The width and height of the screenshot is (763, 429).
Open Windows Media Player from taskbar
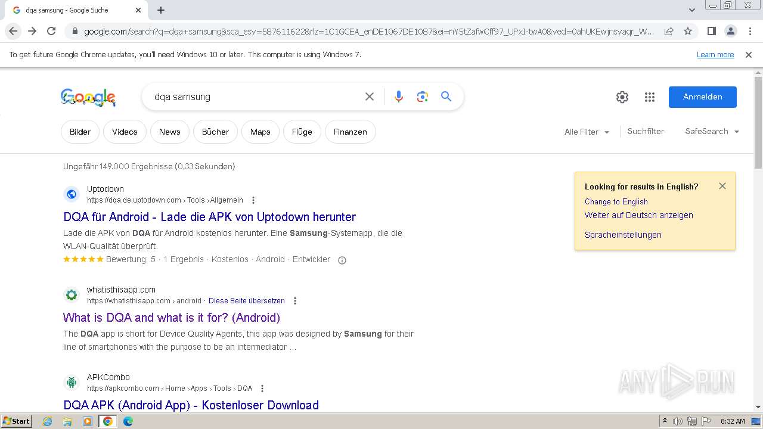(88, 421)
